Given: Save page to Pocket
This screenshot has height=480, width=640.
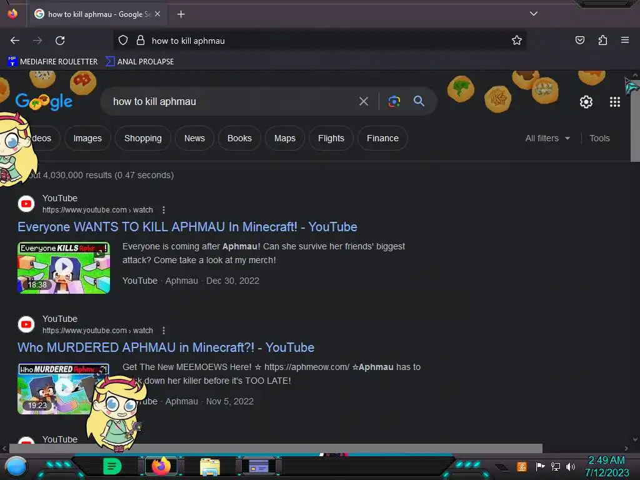Looking at the screenshot, I should pos(579,40).
